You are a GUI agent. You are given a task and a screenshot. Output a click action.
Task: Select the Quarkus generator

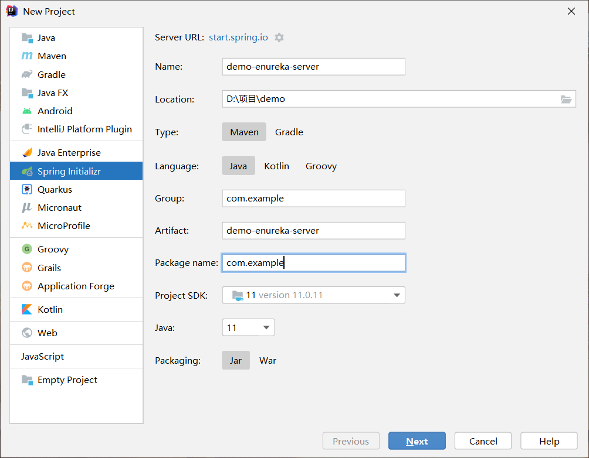[56, 189]
